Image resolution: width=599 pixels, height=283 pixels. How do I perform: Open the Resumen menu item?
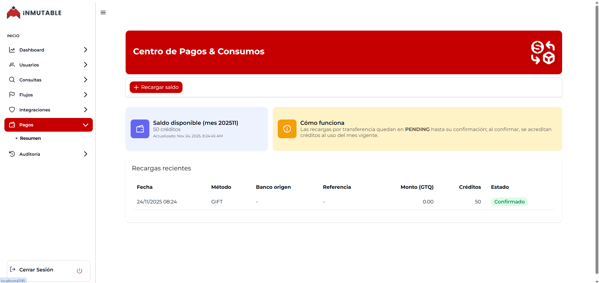[30, 138]
